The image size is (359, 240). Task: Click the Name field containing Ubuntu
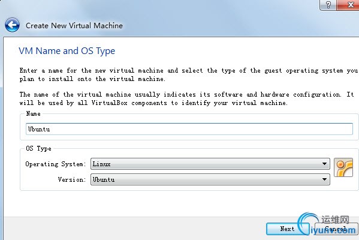point(189,129)
